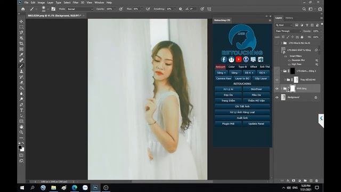Select the Zoom tool
Viewport: 341px width, 192px height.
(21, 132)
